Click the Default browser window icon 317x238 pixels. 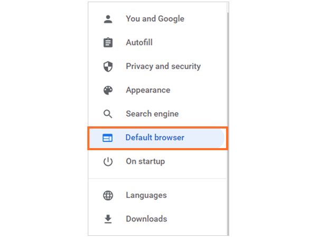108,138
